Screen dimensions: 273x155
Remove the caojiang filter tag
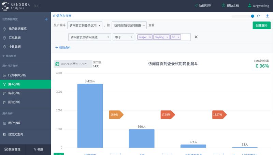pos(167,37)
